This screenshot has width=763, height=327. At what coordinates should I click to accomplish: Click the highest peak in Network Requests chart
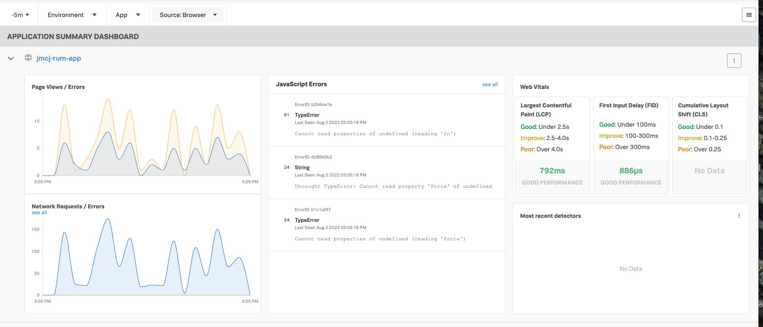click(x=108, y=220)
